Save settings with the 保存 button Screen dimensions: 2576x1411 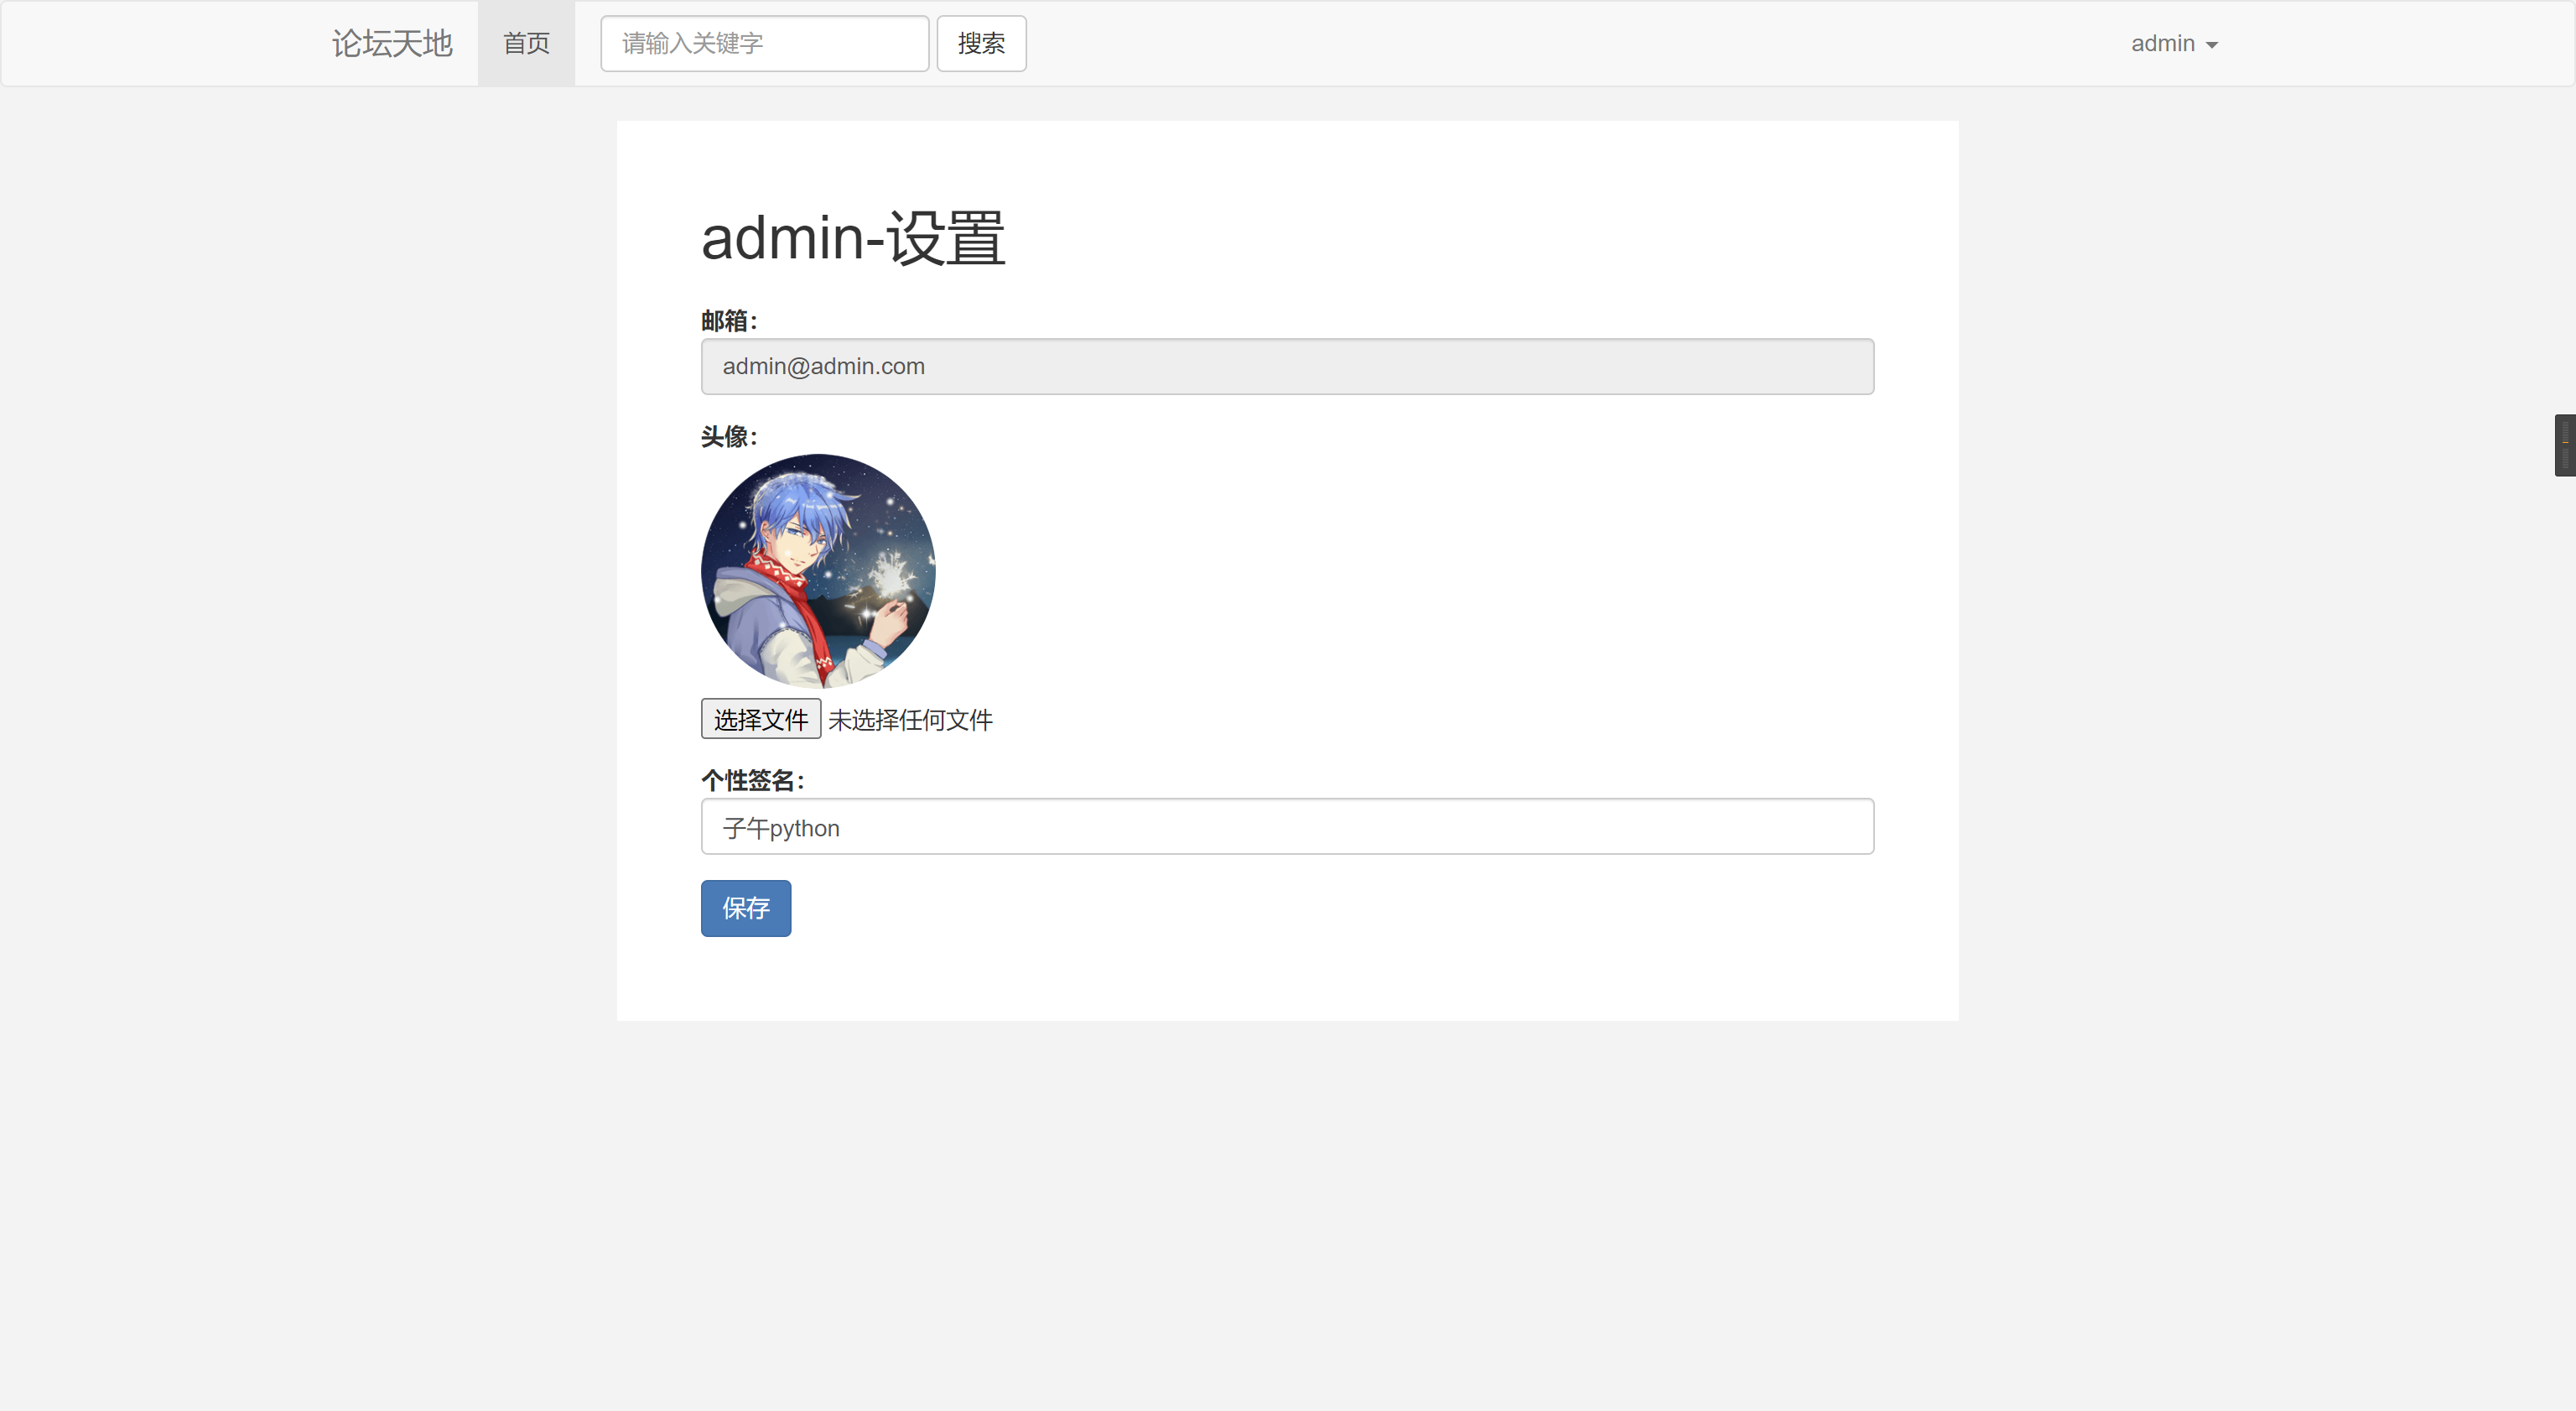point(746,908)
